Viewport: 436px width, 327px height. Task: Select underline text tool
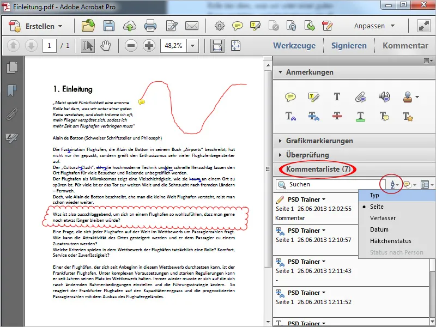(360, 116)
